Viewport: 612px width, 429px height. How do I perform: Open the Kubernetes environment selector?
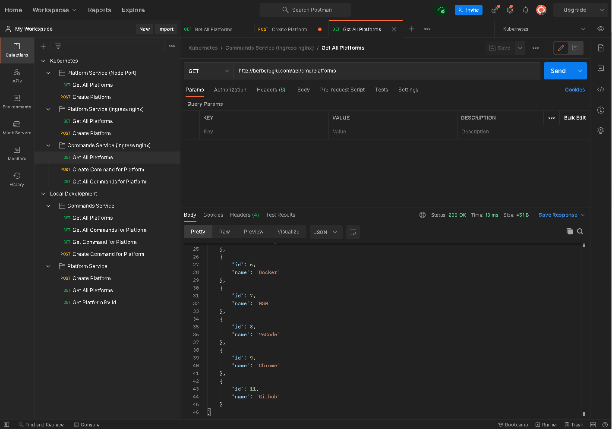tap(544, 29)
